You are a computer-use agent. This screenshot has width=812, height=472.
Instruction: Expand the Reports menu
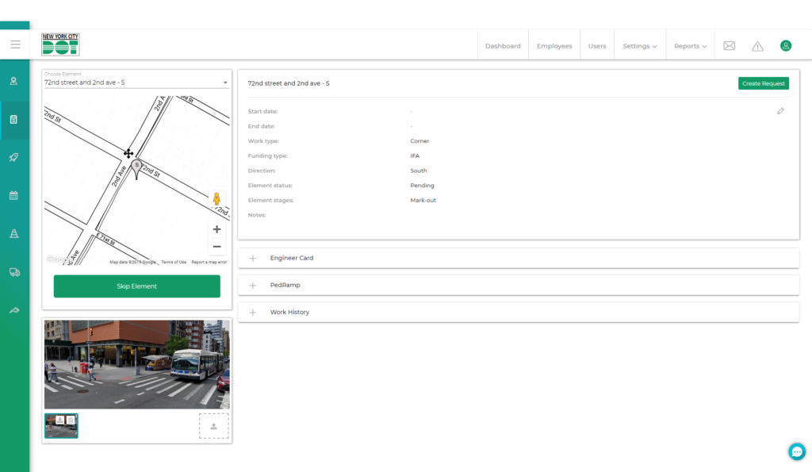tap(690, 46)
